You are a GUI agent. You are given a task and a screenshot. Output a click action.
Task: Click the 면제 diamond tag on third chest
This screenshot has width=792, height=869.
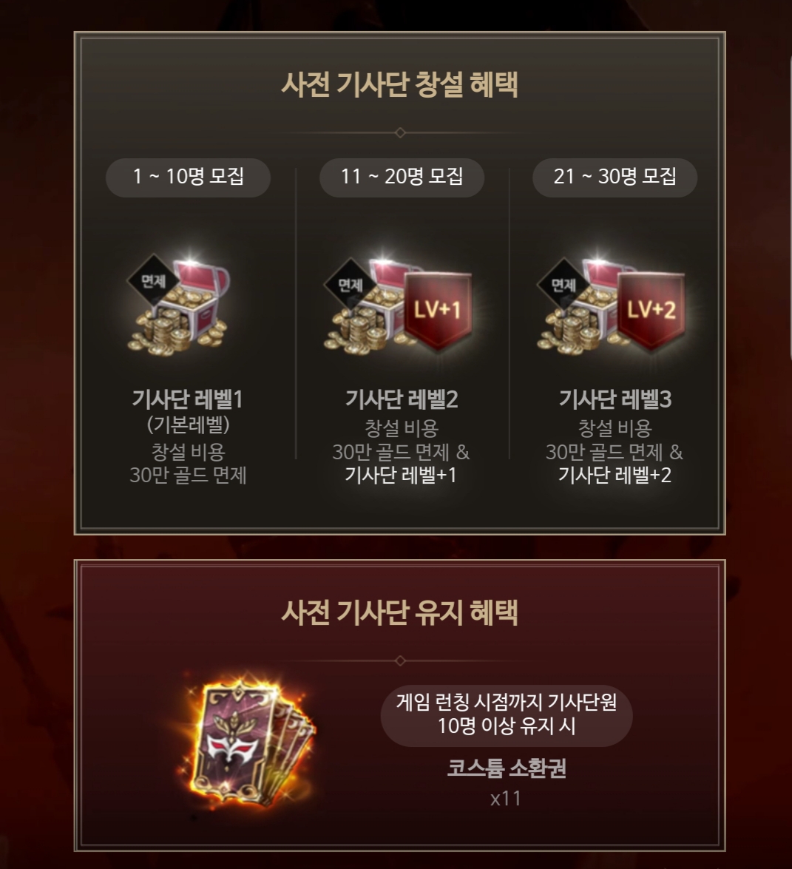tap(563, 285)
